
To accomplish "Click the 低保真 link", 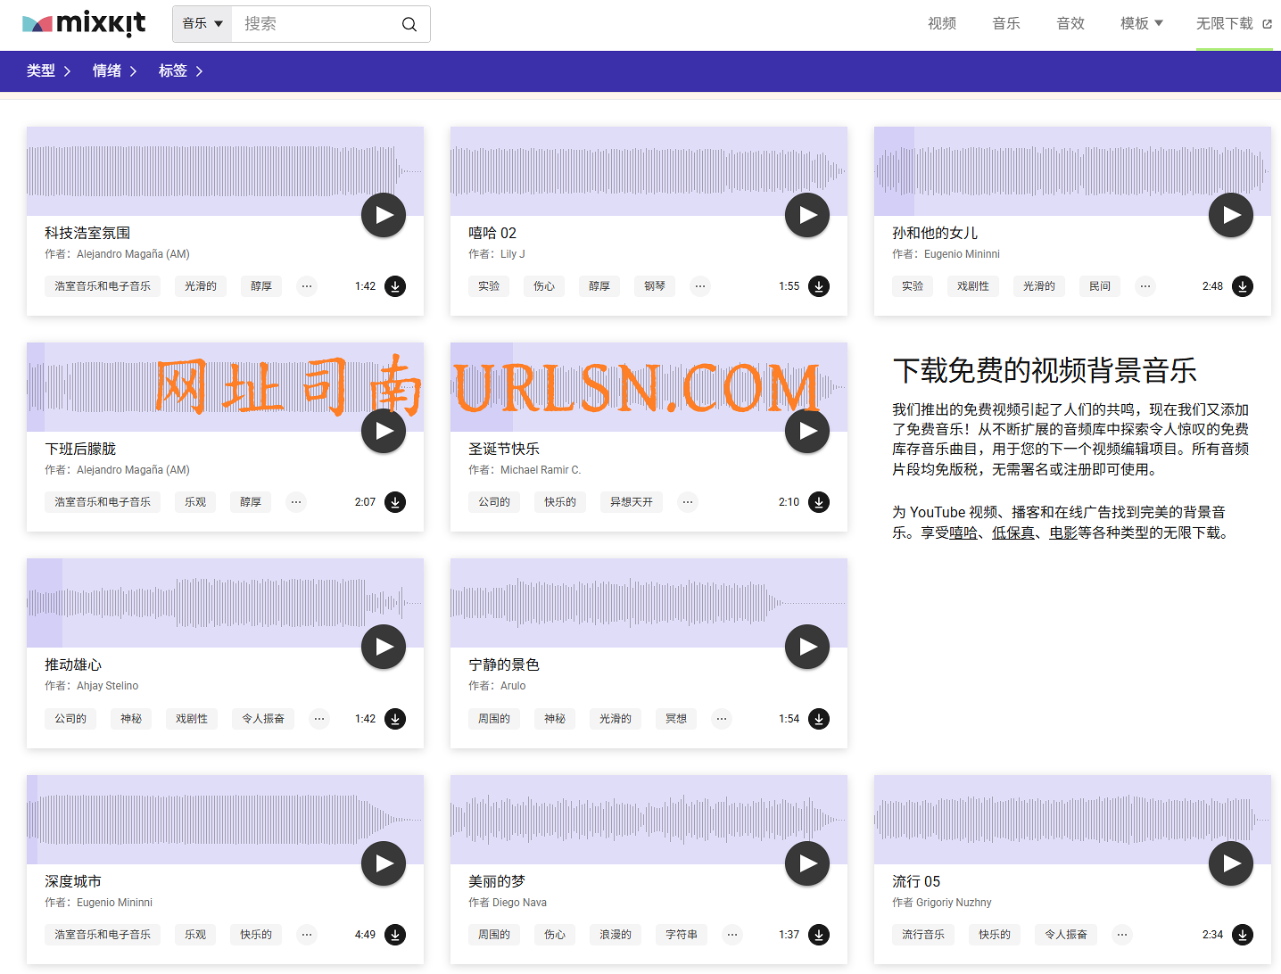I will (x=1013, y=532).
